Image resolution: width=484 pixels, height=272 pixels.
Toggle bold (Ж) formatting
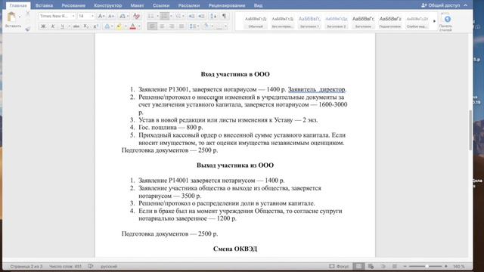tap(43, 26)
